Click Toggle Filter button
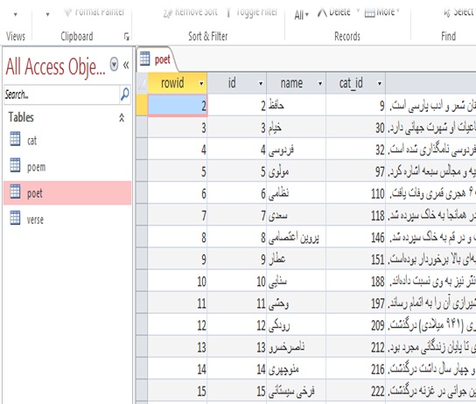Screen dimensions: 476x404 [252, 12]
